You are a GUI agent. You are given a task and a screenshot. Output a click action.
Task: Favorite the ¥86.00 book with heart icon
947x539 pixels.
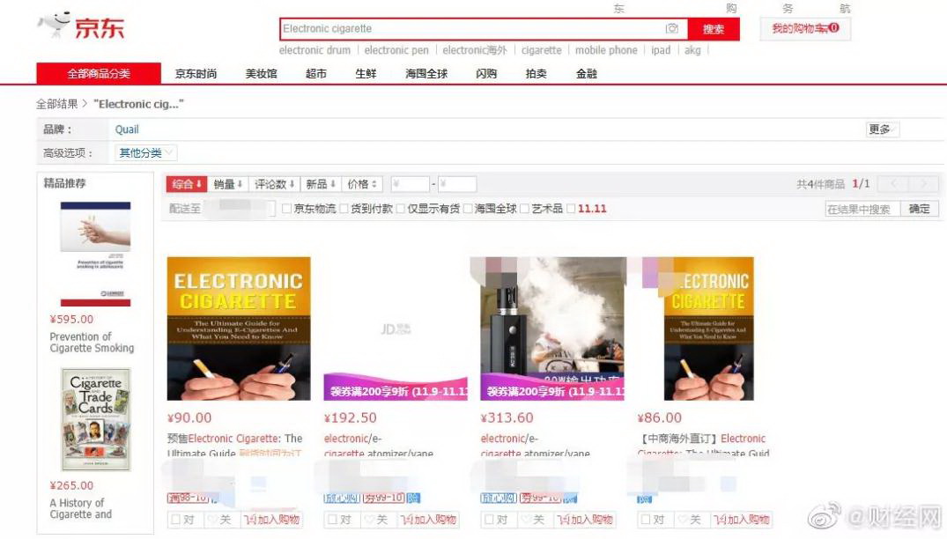[x=690, y=520]
